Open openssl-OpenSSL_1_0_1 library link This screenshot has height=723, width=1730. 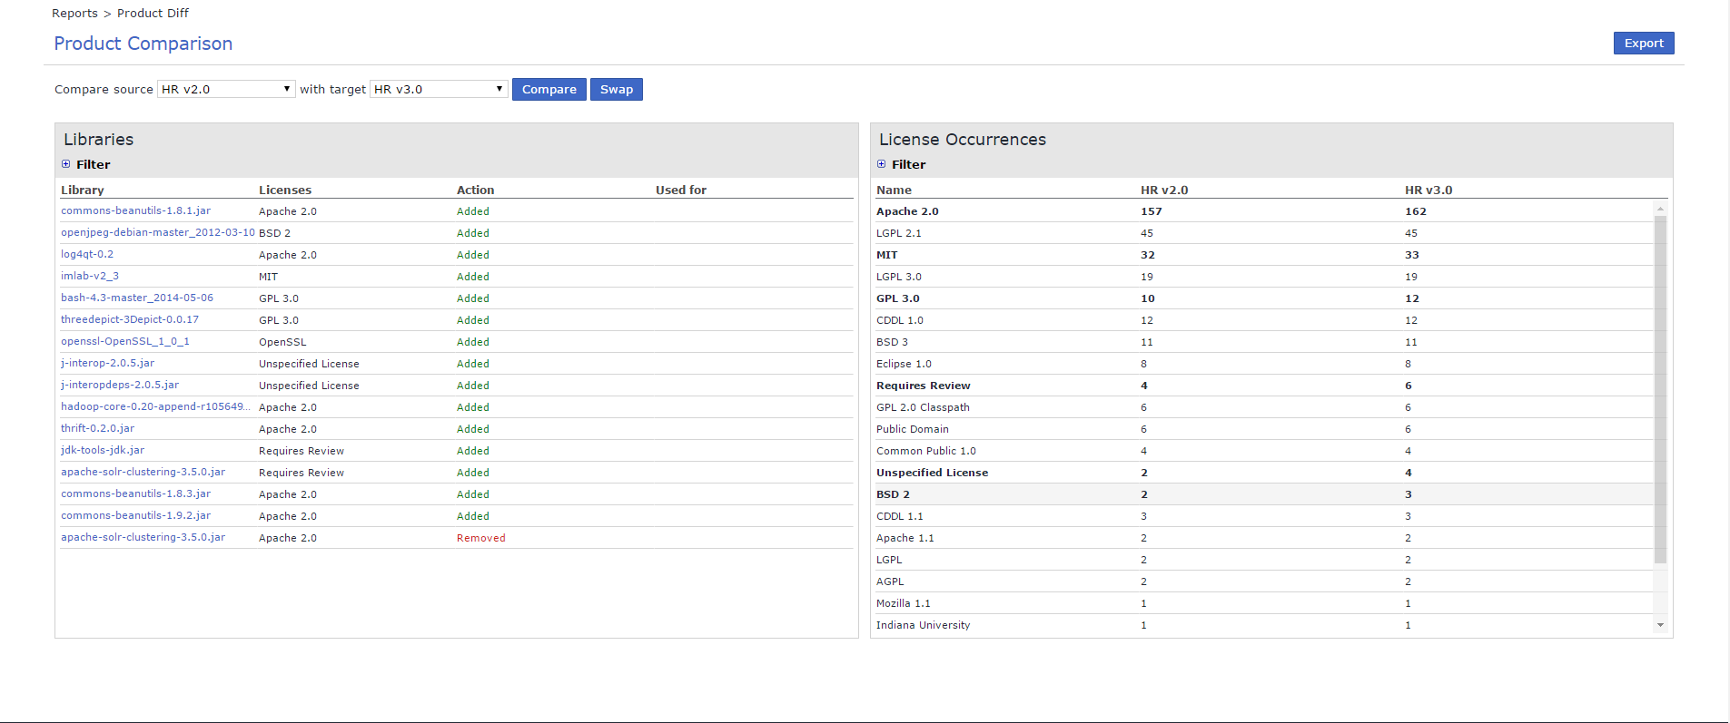tap(125, 341)
